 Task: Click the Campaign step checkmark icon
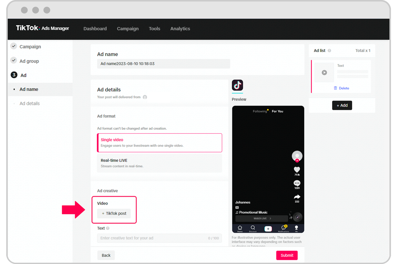coord(14,46)
